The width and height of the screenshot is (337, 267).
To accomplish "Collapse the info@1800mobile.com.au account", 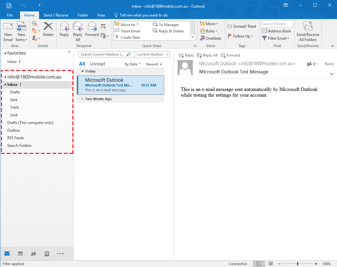I will click(5, 77).
